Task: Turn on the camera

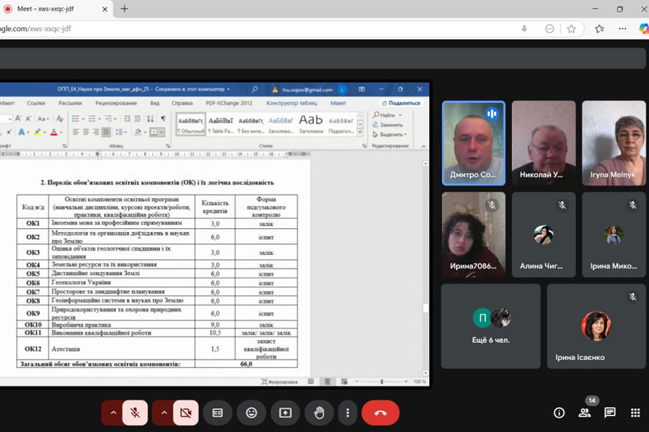Action: point(186,413)
